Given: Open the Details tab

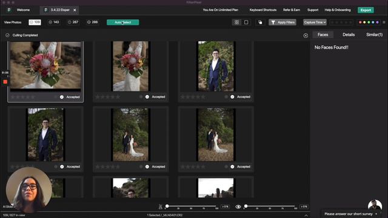Looking at the screenshot, I should 349,35.
